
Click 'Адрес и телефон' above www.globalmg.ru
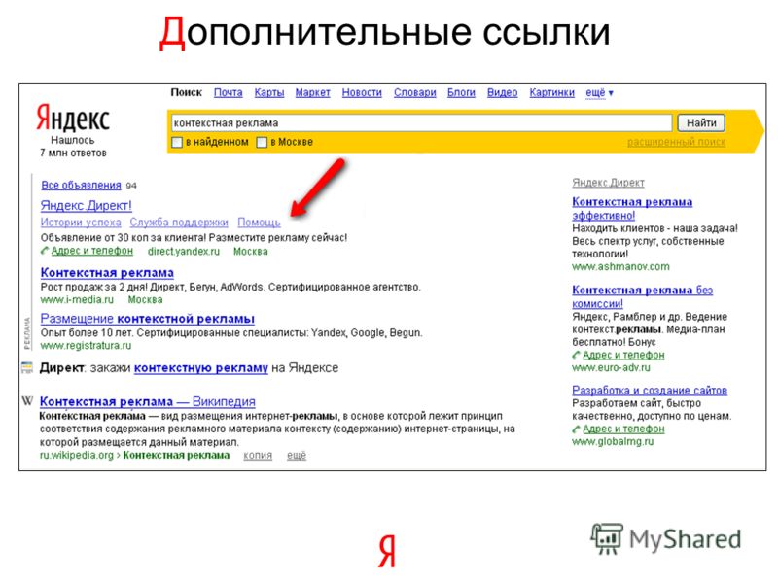click(x=623, y=429)
